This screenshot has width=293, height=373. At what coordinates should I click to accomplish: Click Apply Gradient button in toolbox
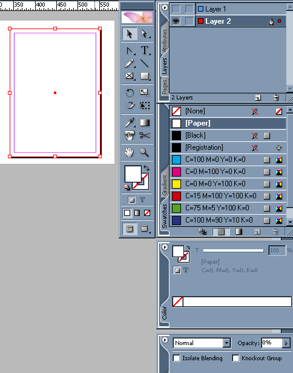click(x=137, y=213)
